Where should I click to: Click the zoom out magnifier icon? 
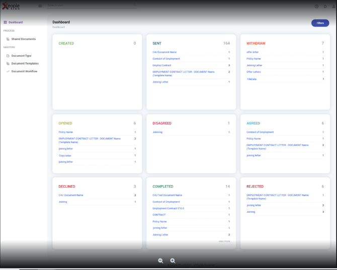coord(160,260)
